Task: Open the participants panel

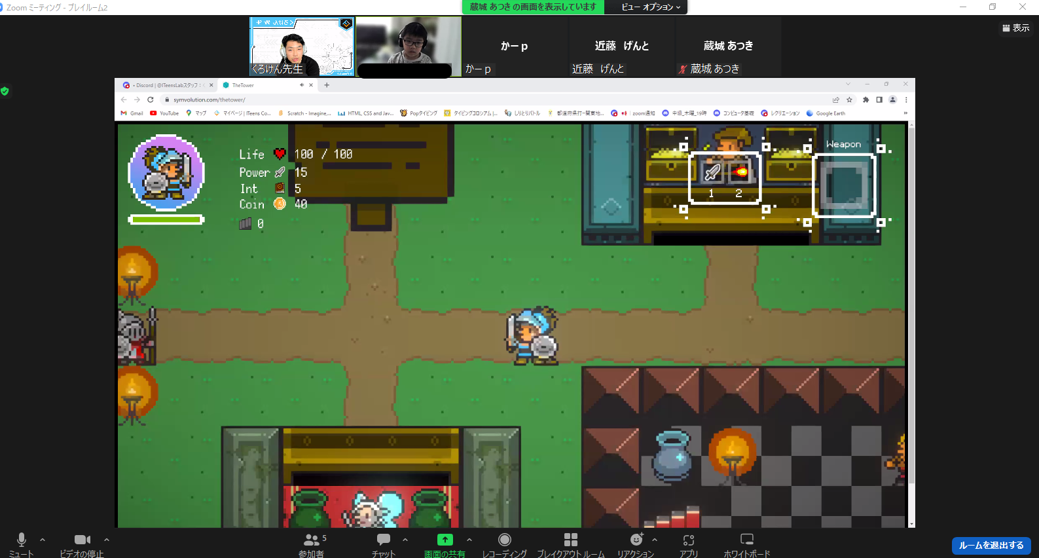Action: tap(312, 540)
